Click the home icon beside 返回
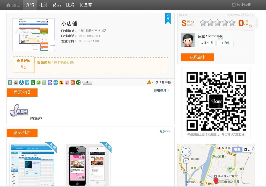266x187 pixels. point(8,5)
